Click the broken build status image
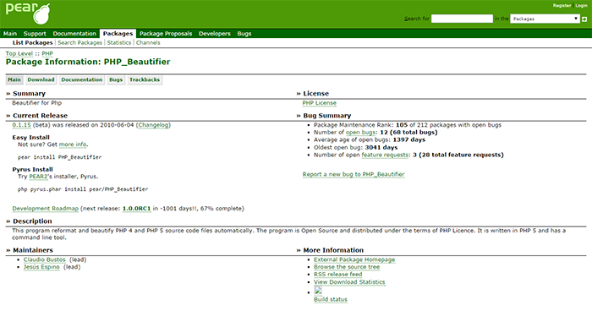Image resolution: width=592 pixels, height=316 pixels. 318,291
